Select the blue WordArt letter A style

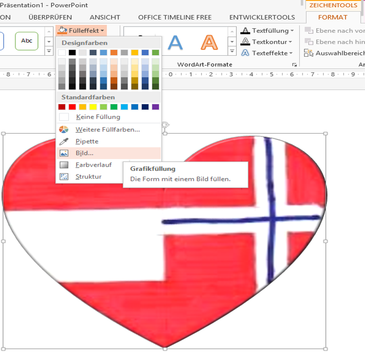(175, 42)
